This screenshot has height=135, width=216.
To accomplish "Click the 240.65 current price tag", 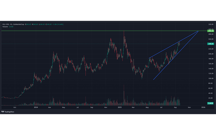I will click(211, 44).
